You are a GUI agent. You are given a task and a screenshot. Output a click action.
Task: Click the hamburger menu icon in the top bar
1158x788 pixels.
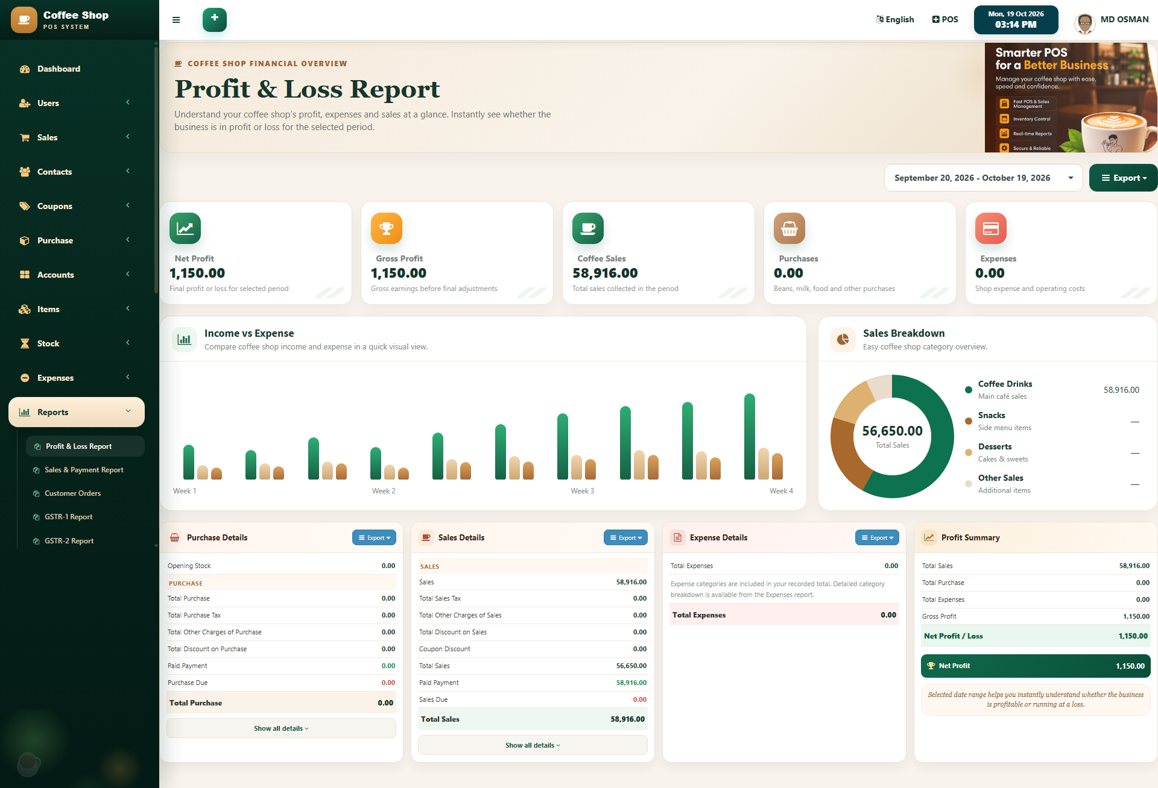pos(176,20)
